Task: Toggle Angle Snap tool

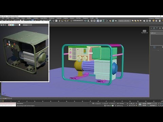Action: (x=62, y=21)
